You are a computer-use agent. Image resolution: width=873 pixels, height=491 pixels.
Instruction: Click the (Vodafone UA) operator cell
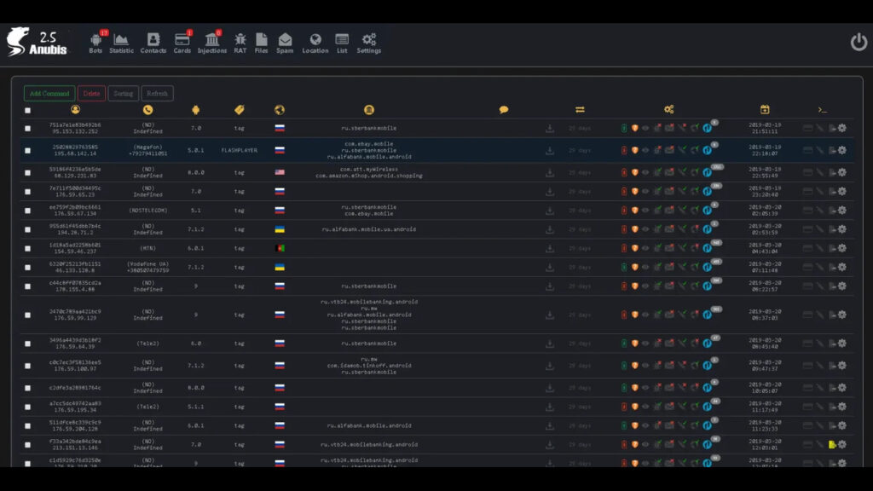148,264
